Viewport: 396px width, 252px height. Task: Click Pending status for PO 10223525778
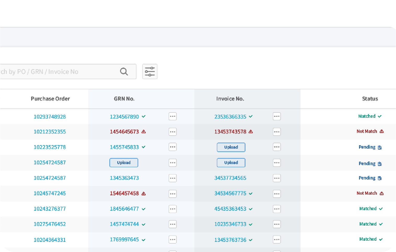(x=370, y=147)
